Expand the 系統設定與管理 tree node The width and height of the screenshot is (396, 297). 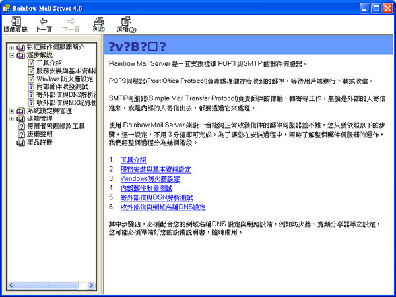pos(12,111)
